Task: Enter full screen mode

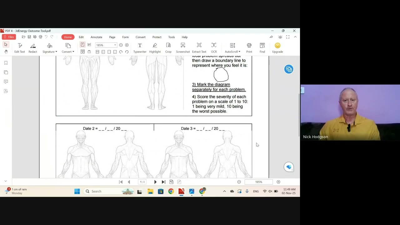Action: 288,37
